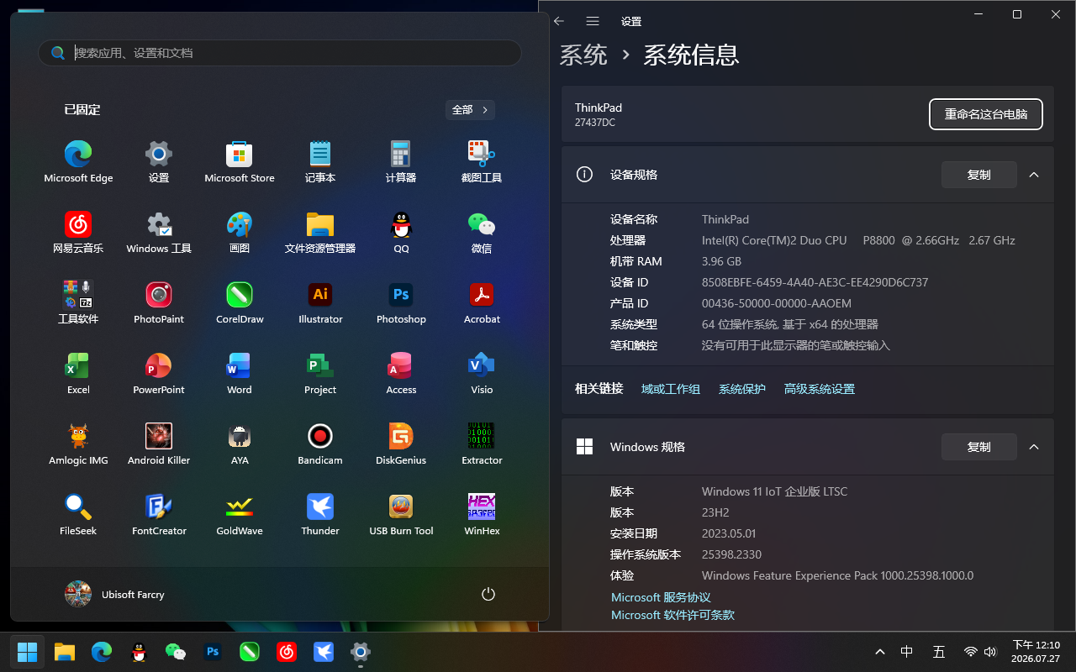This screenshot has height=672, width=1076.
Task: Open Microsoft 服务协议 link
Action: 661,597
